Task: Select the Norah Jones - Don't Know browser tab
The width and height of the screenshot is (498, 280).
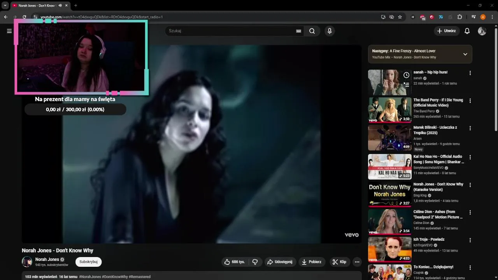Action: [40, 5]
